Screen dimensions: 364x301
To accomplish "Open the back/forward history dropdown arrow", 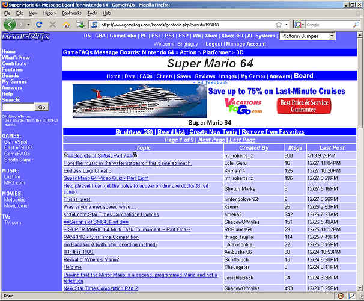I will point(28,25).
